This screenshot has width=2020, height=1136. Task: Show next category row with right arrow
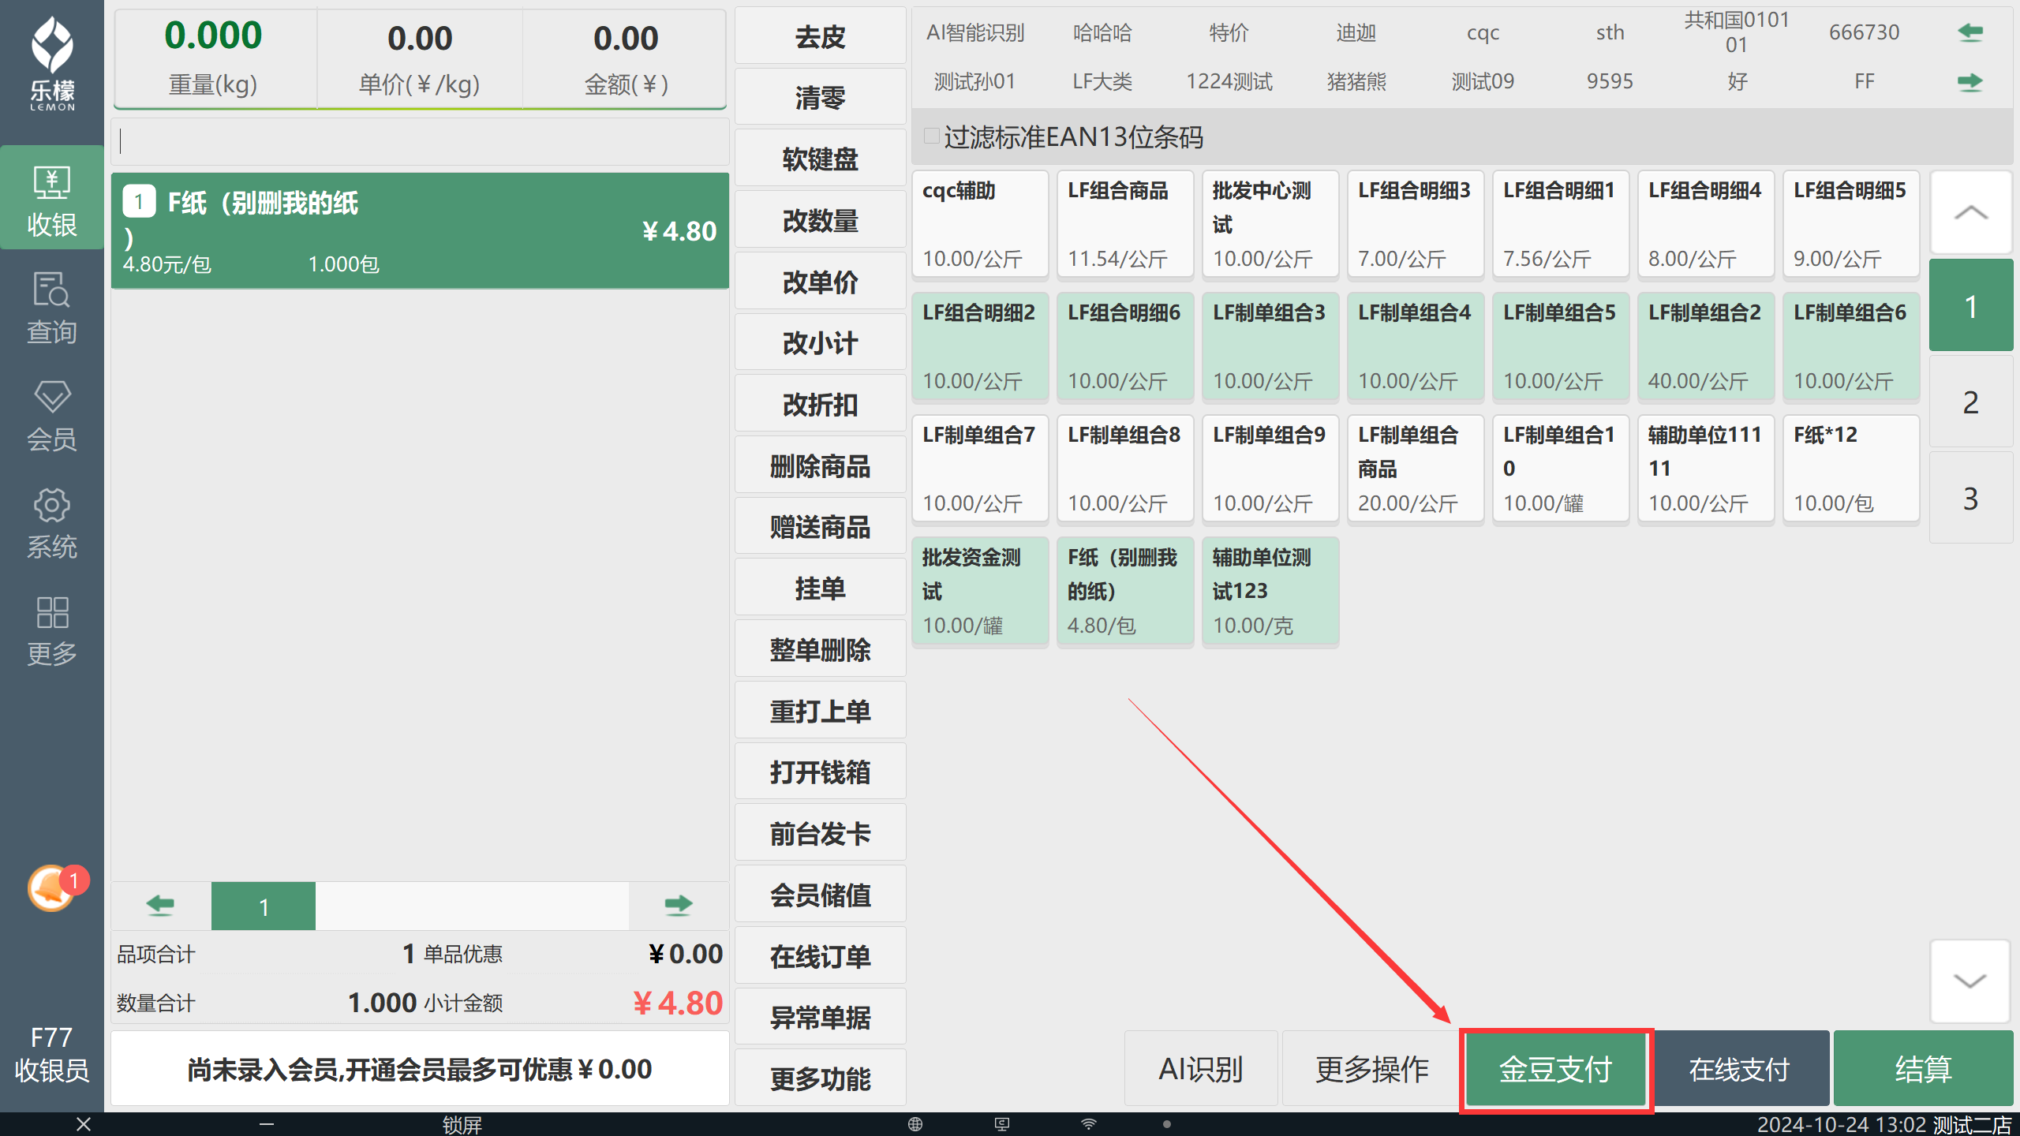tap(1970, 81)
